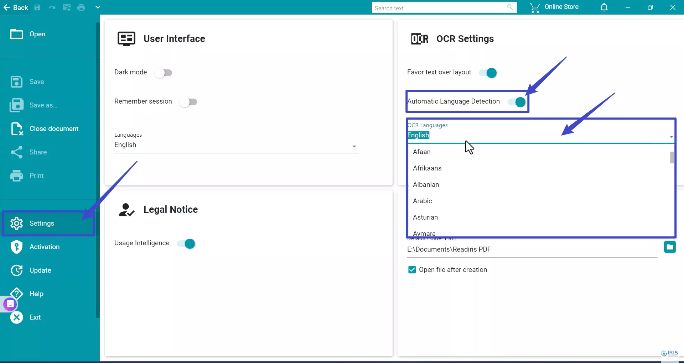Select the Save icon in the top toolbar

pyautogui.click(x=37, y=7)
